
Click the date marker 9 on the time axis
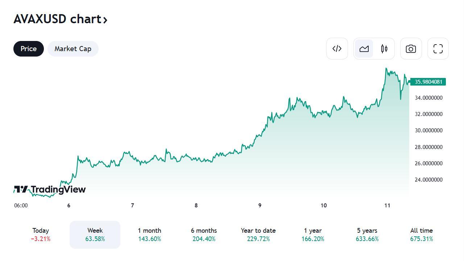pos(260,206)
